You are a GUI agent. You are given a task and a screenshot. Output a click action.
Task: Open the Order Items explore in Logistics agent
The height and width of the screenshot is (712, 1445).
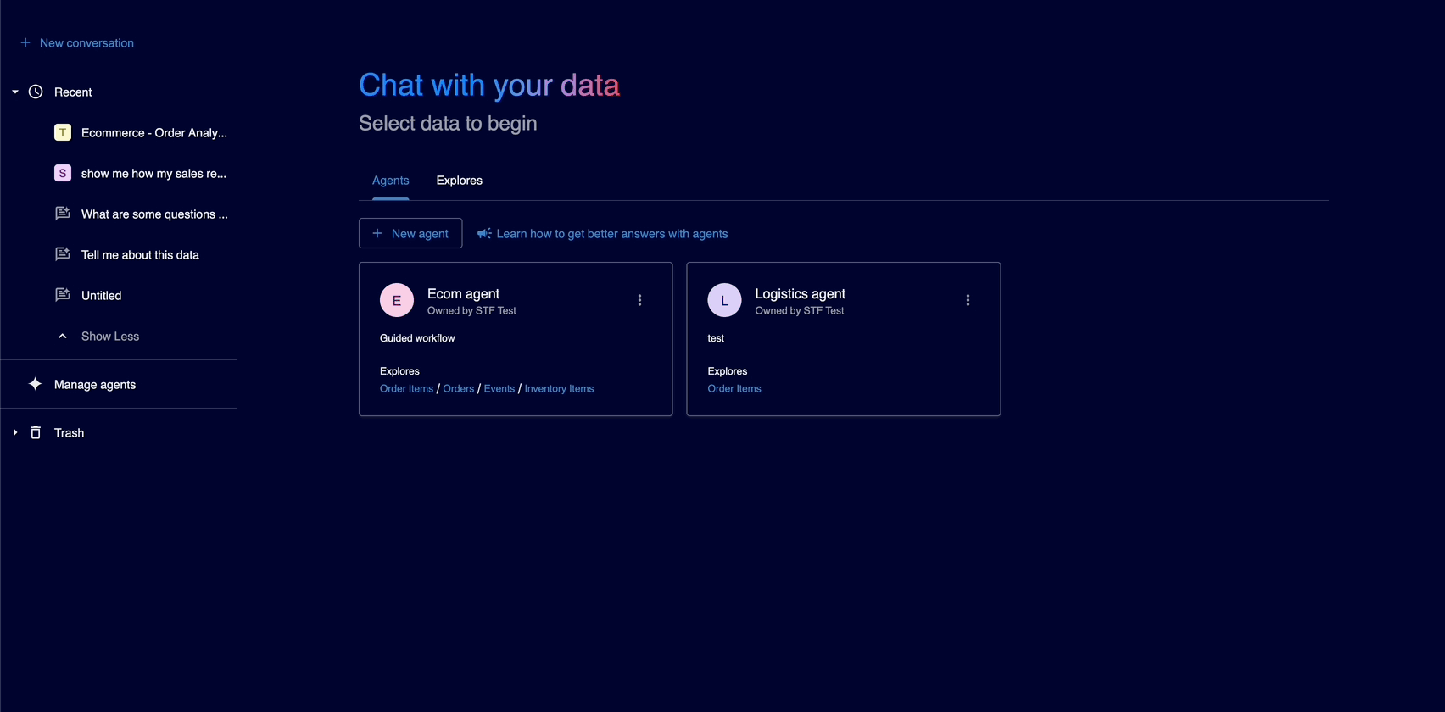click(734, 388)
